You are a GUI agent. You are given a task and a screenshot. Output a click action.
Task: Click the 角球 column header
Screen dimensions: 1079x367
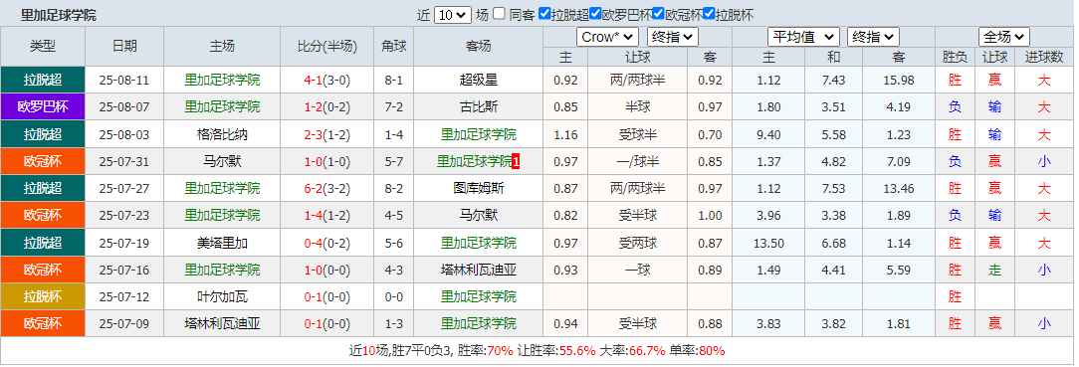394,46
